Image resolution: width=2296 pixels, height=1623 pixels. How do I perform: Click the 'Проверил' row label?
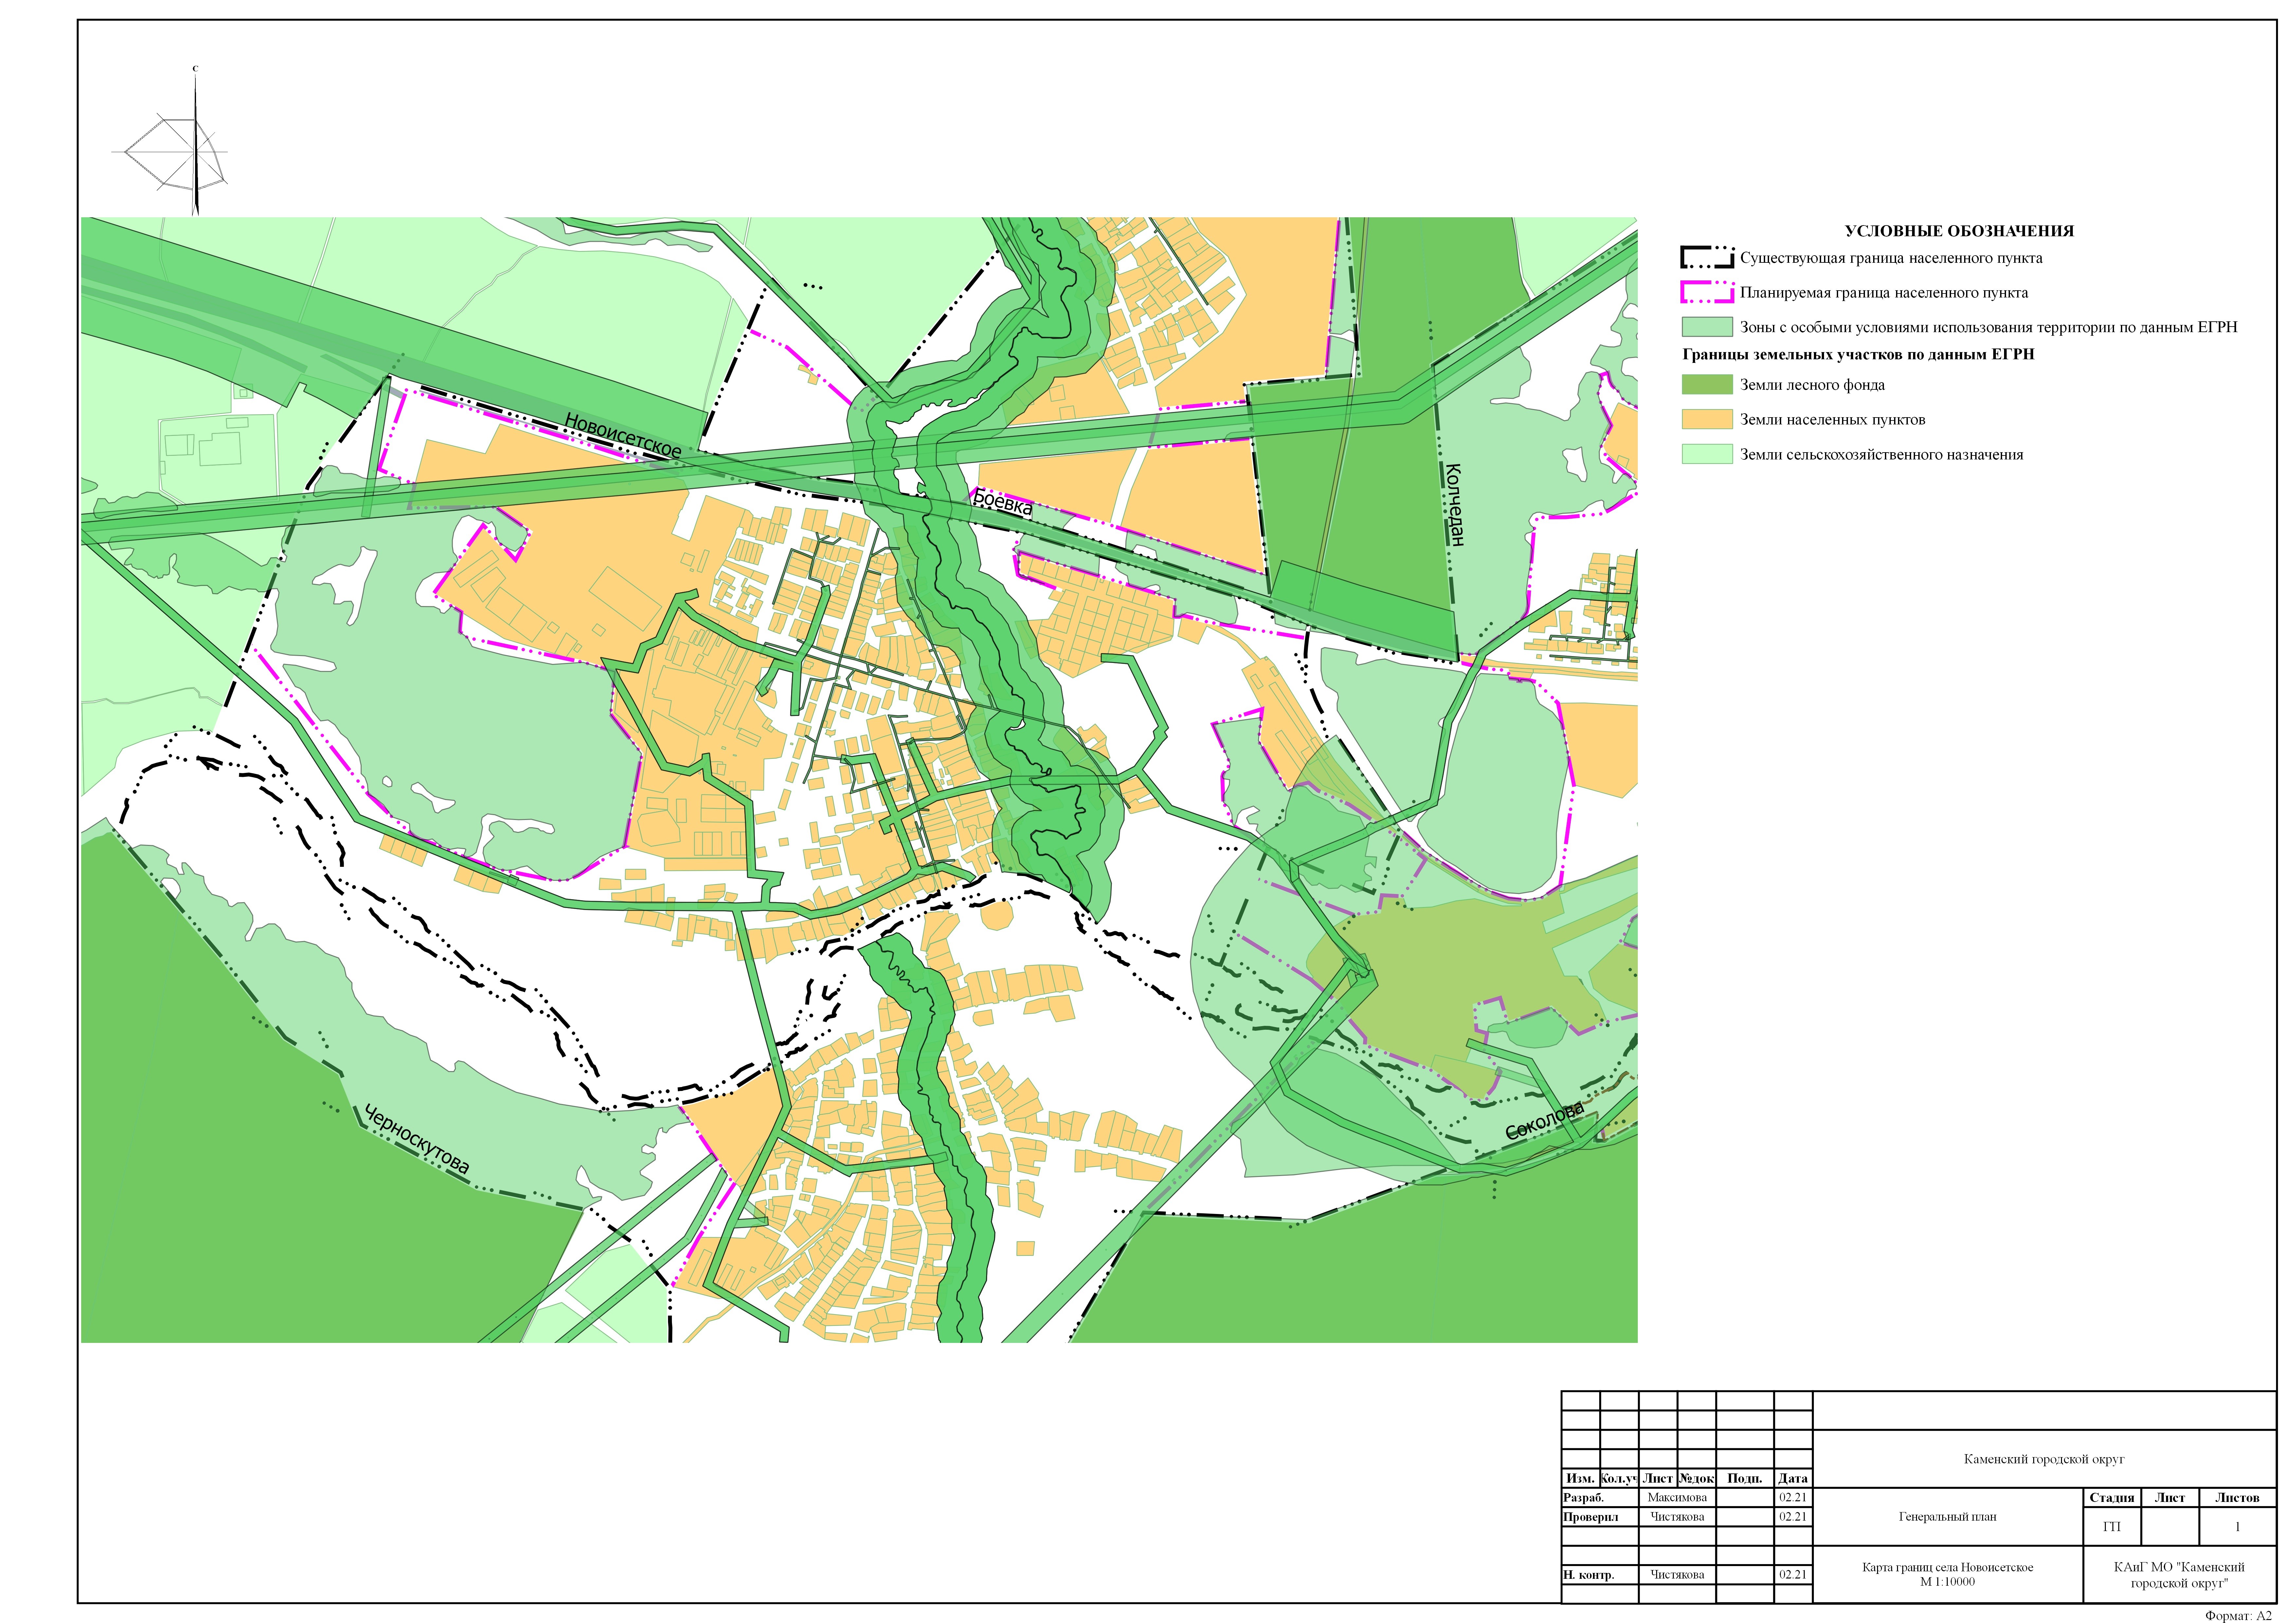(x=1590, y=1517)
